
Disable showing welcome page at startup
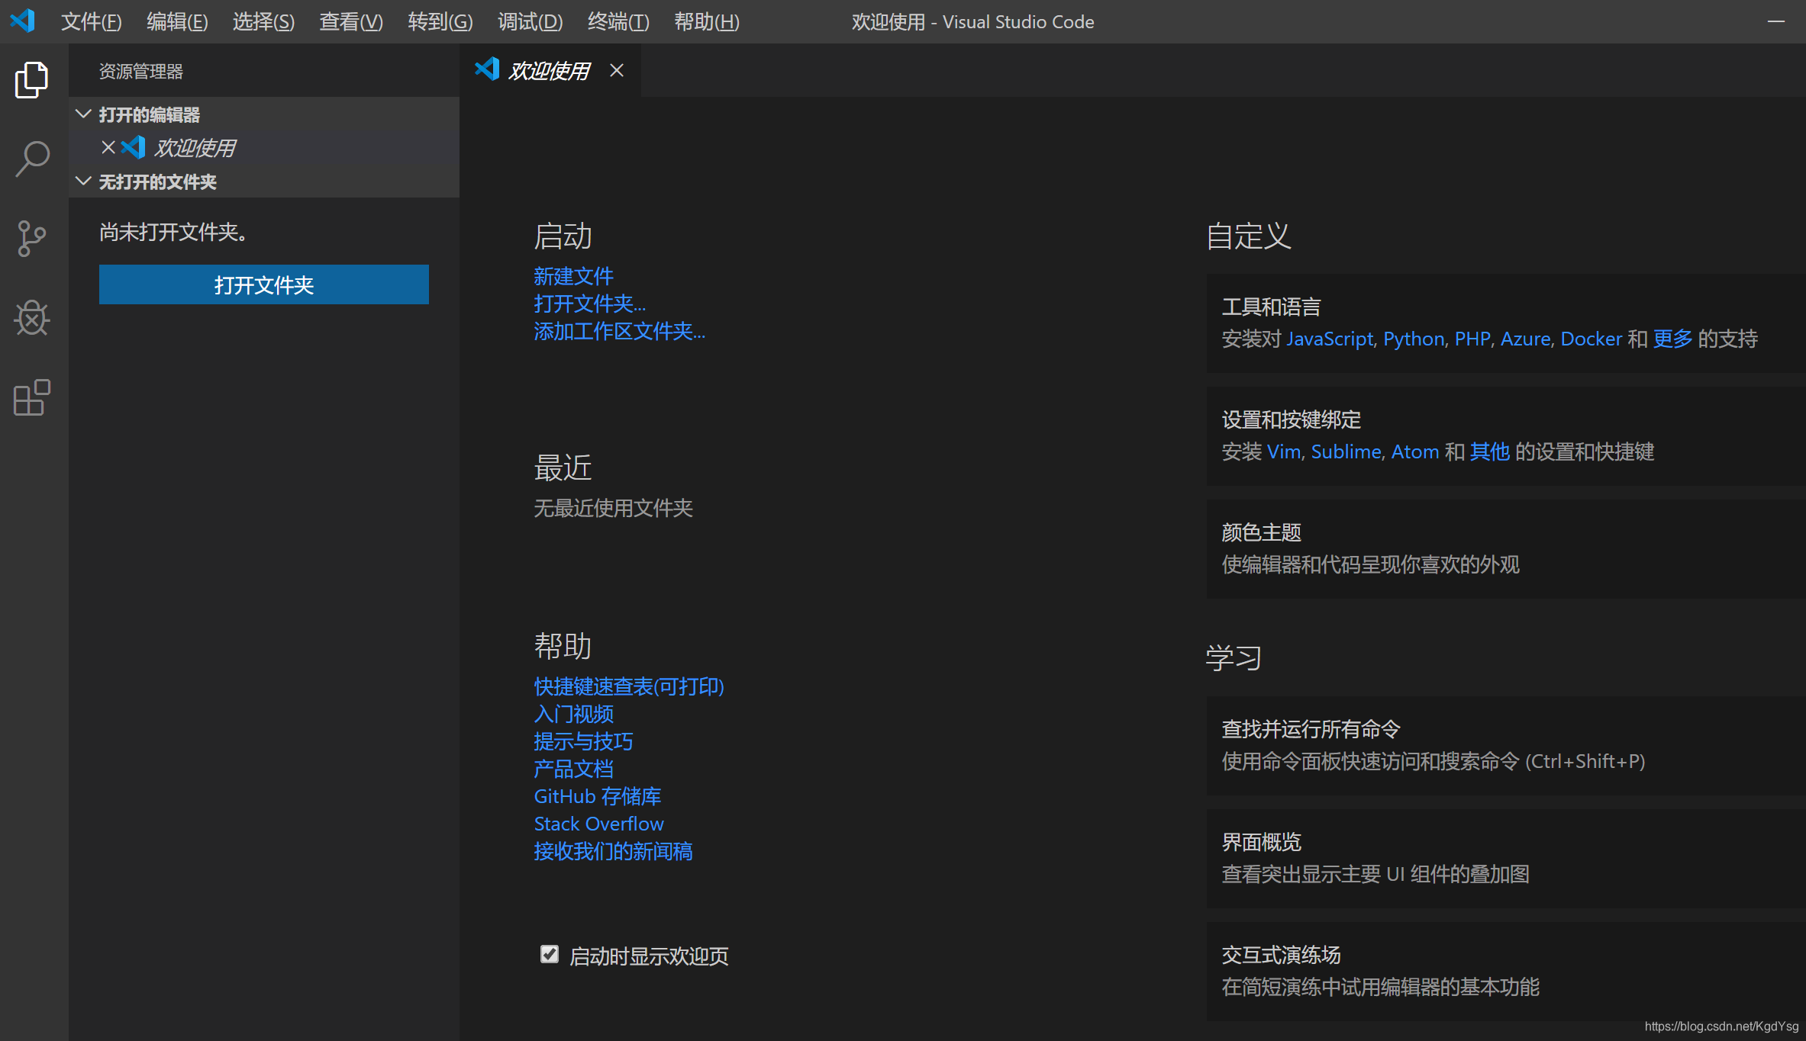550,954
